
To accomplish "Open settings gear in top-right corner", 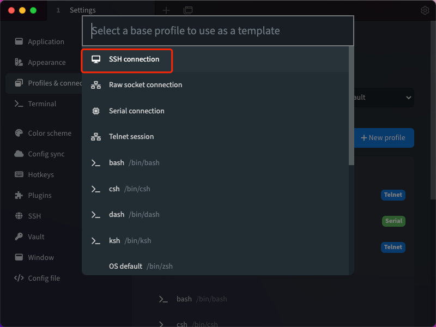I will pyautogui.click(x=425, y=10).
